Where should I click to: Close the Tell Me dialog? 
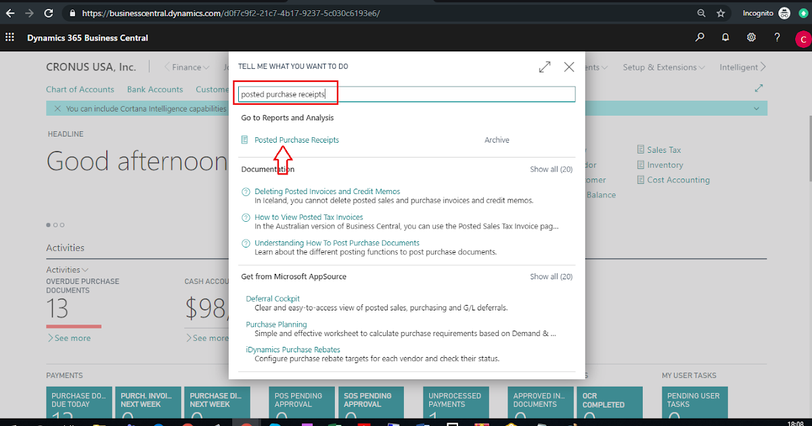[x=569, y=67]
